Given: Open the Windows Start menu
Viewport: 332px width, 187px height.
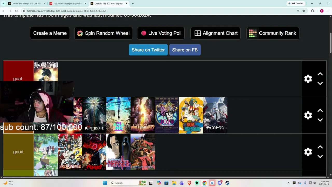Looking at the screenshot, I should (x=105, y=183).
